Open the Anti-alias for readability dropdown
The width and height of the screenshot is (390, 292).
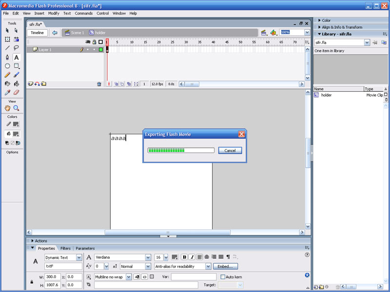(x=208, y=266)
